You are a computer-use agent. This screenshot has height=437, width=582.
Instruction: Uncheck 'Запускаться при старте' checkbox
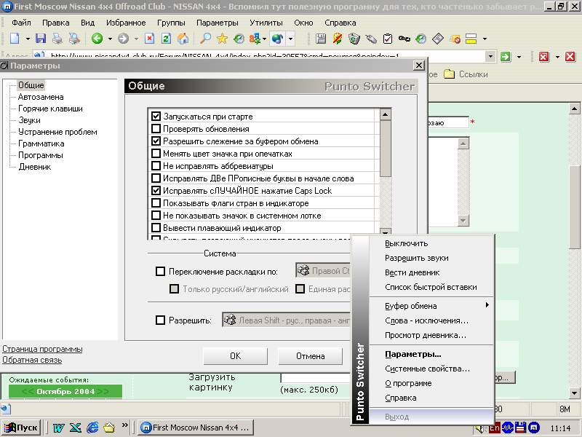pos(156,117)
